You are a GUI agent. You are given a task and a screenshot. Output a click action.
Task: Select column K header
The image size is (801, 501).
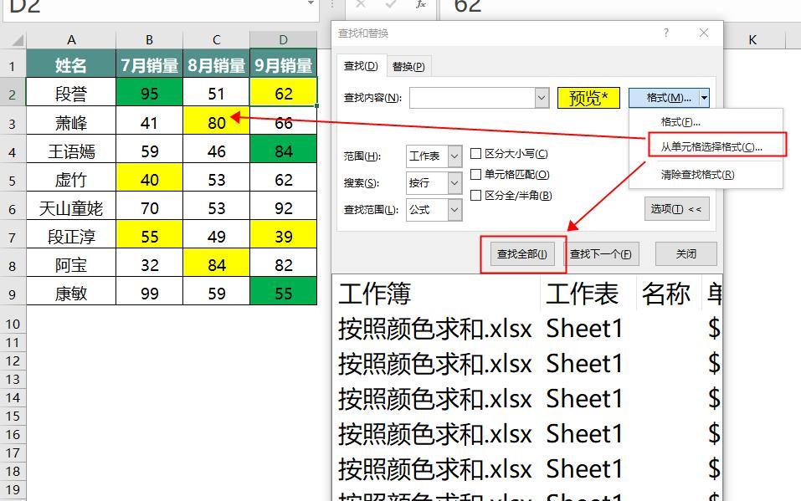[x=752, y=40]
